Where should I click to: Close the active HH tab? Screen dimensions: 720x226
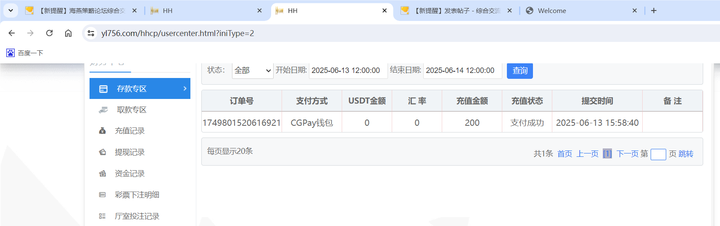point(385,10)
